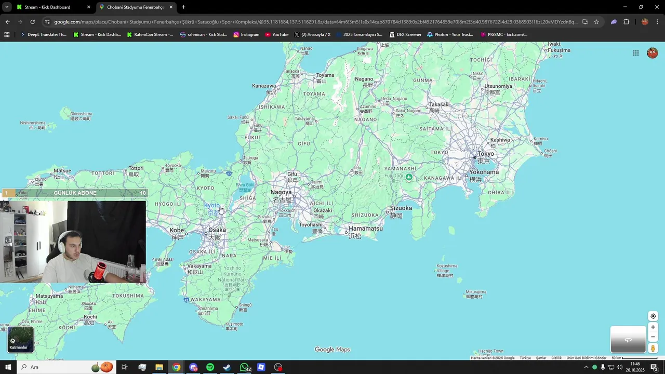Expand the imagery panel at bottom right

[x=628, y=340]
